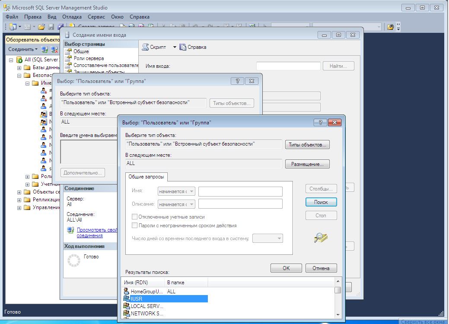449x324 pixels.
Task: Collapse the Безопасность tree node
Action: (19, 76)
